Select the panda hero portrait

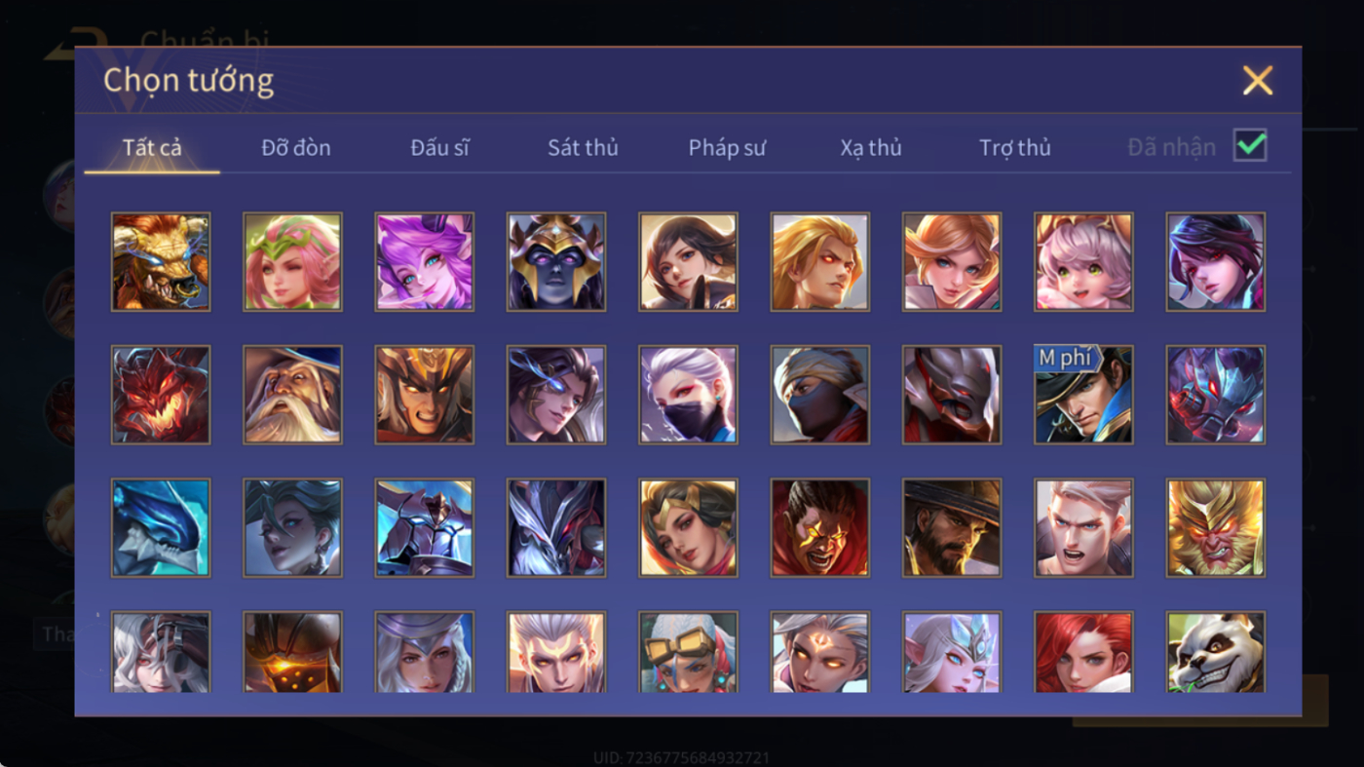click(1215, 651)
